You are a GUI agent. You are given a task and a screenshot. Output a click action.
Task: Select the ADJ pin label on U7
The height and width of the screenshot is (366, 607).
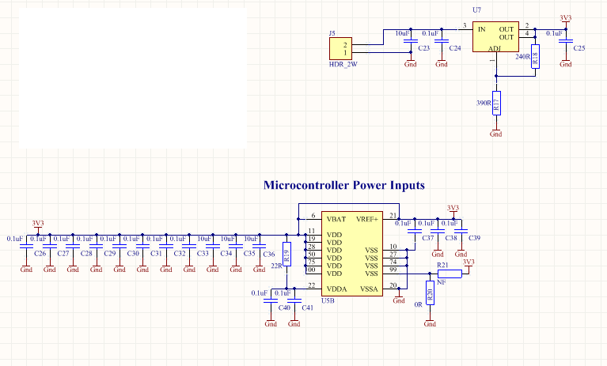(x=495, y=48)
